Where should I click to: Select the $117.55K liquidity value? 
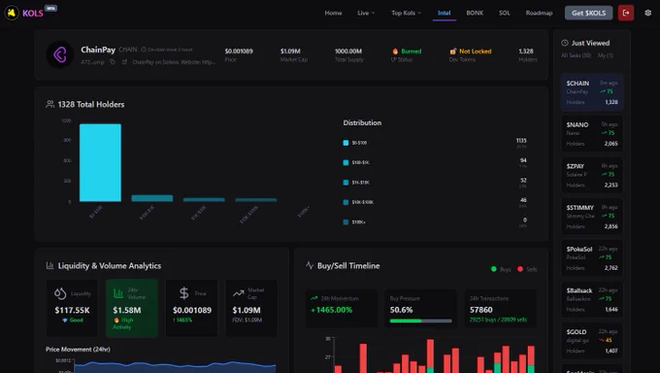(x=72, y=310)
